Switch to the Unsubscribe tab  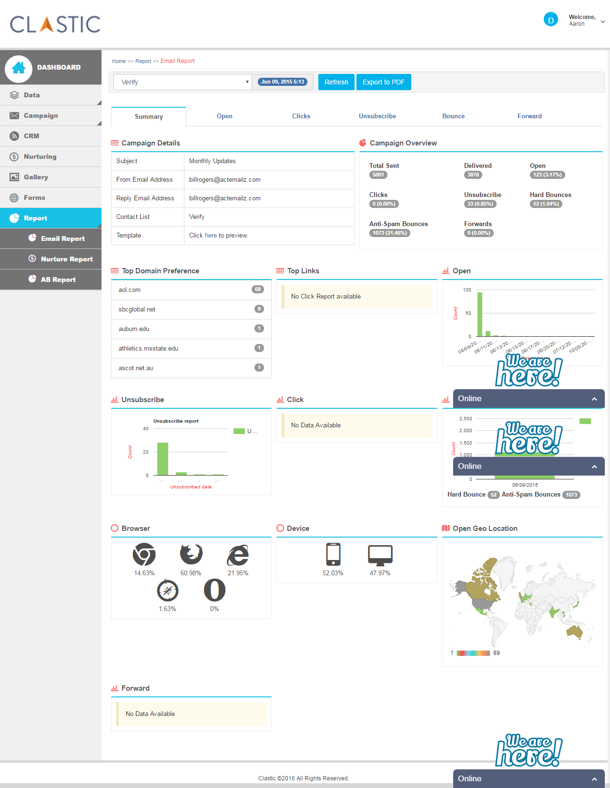click(377, 116)
